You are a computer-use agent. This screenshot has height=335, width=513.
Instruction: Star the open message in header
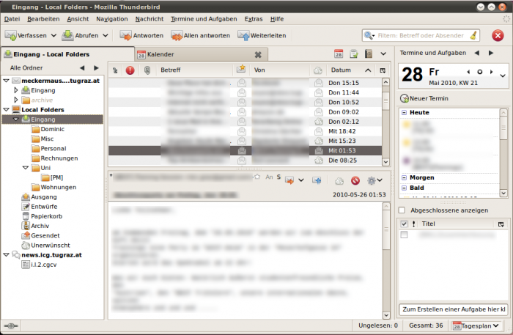(257, 177)
